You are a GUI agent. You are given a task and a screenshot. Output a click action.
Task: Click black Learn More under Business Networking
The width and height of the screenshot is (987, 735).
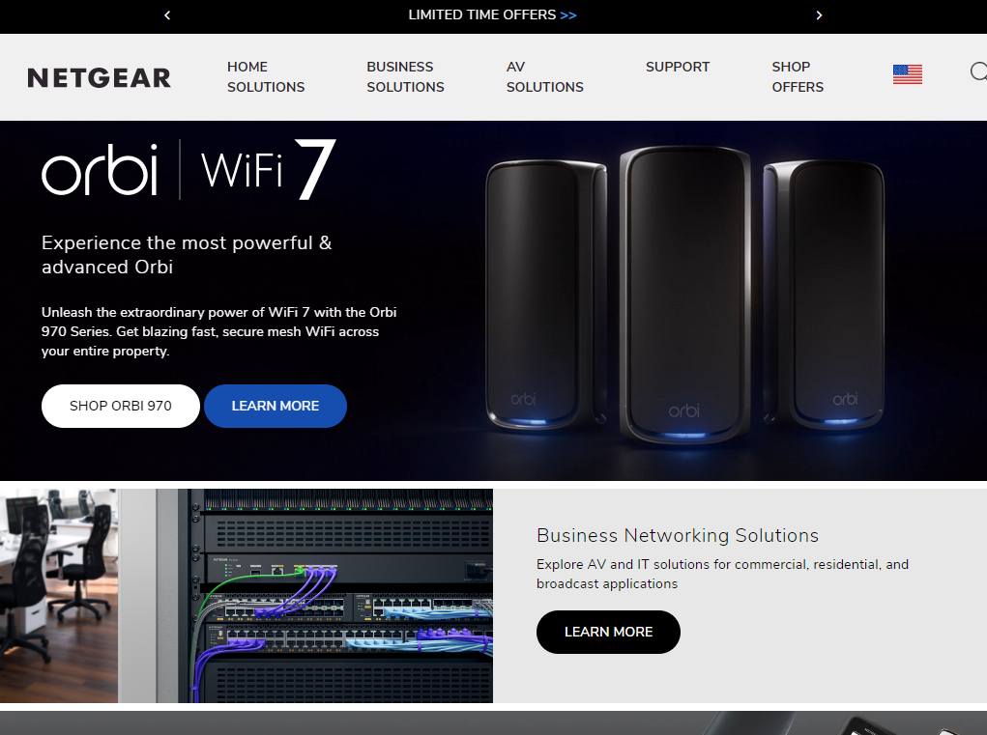608,632
